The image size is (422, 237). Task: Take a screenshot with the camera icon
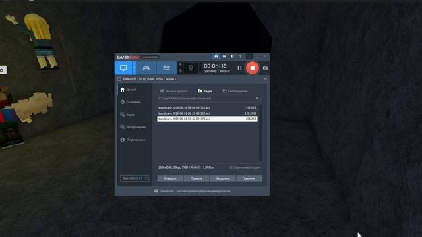265,68
